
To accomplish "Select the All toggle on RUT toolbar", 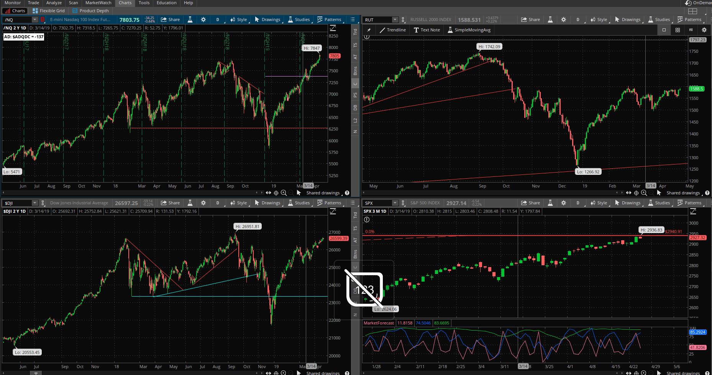I will click(691, 30).
